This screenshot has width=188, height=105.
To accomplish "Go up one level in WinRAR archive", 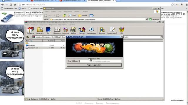I will (28, 37).
